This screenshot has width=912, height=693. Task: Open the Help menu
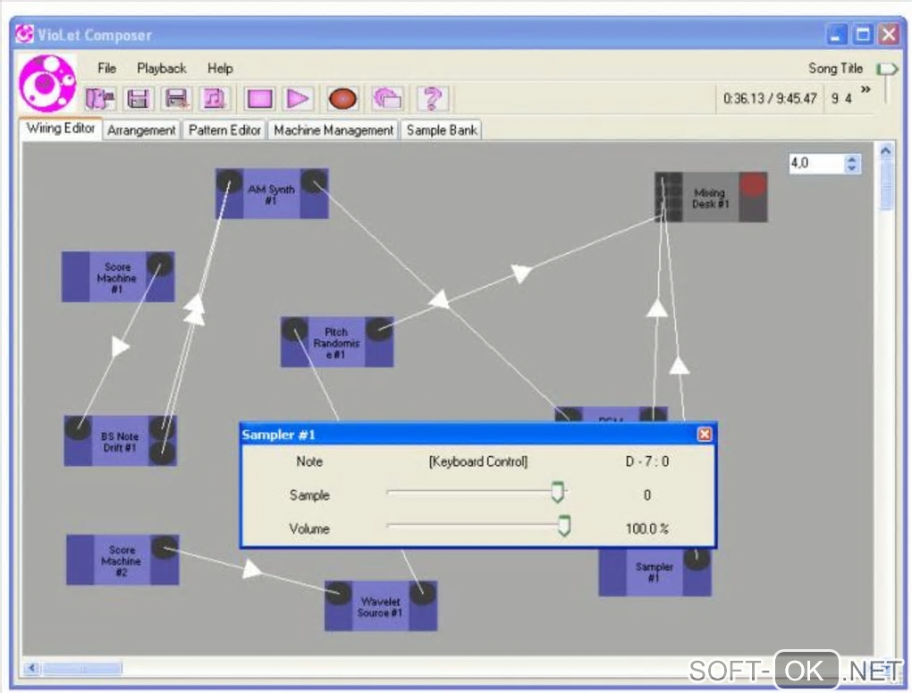221,68
